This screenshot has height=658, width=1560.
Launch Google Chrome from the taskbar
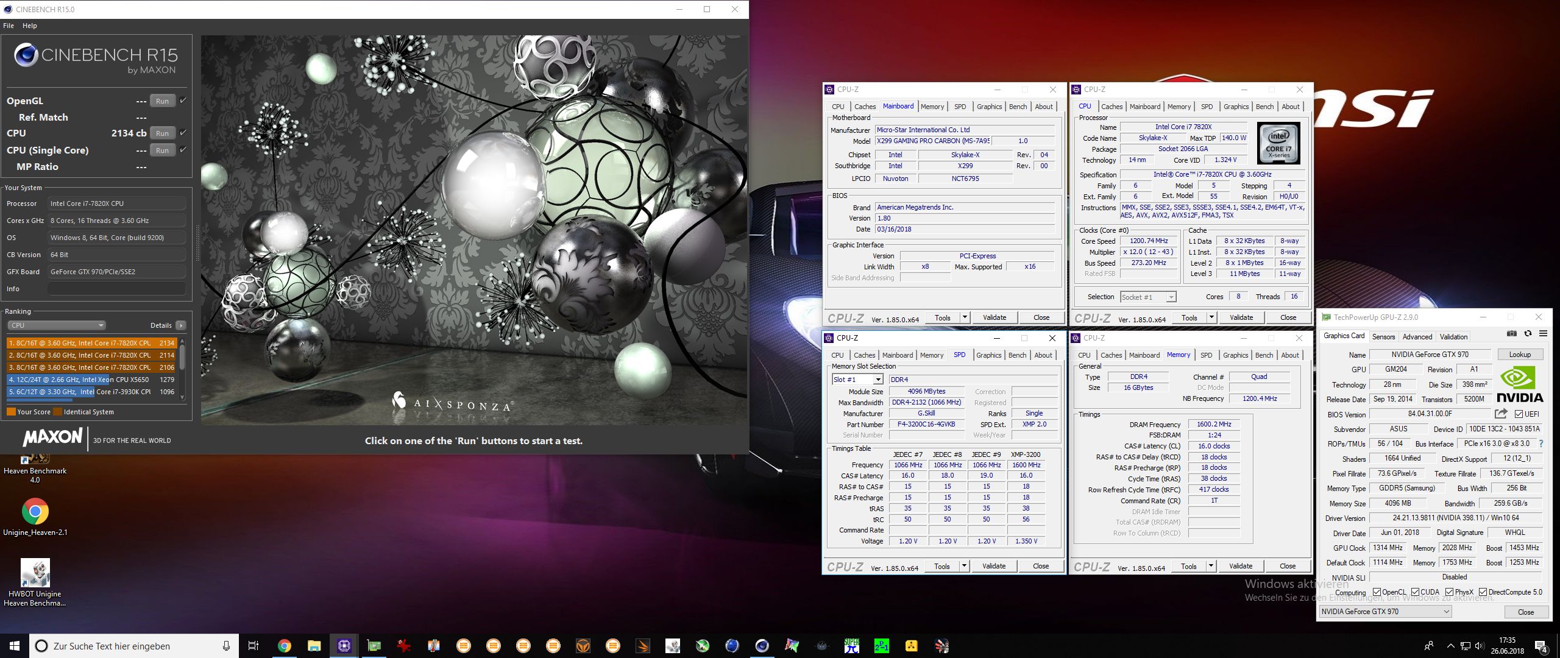(284, 646)
